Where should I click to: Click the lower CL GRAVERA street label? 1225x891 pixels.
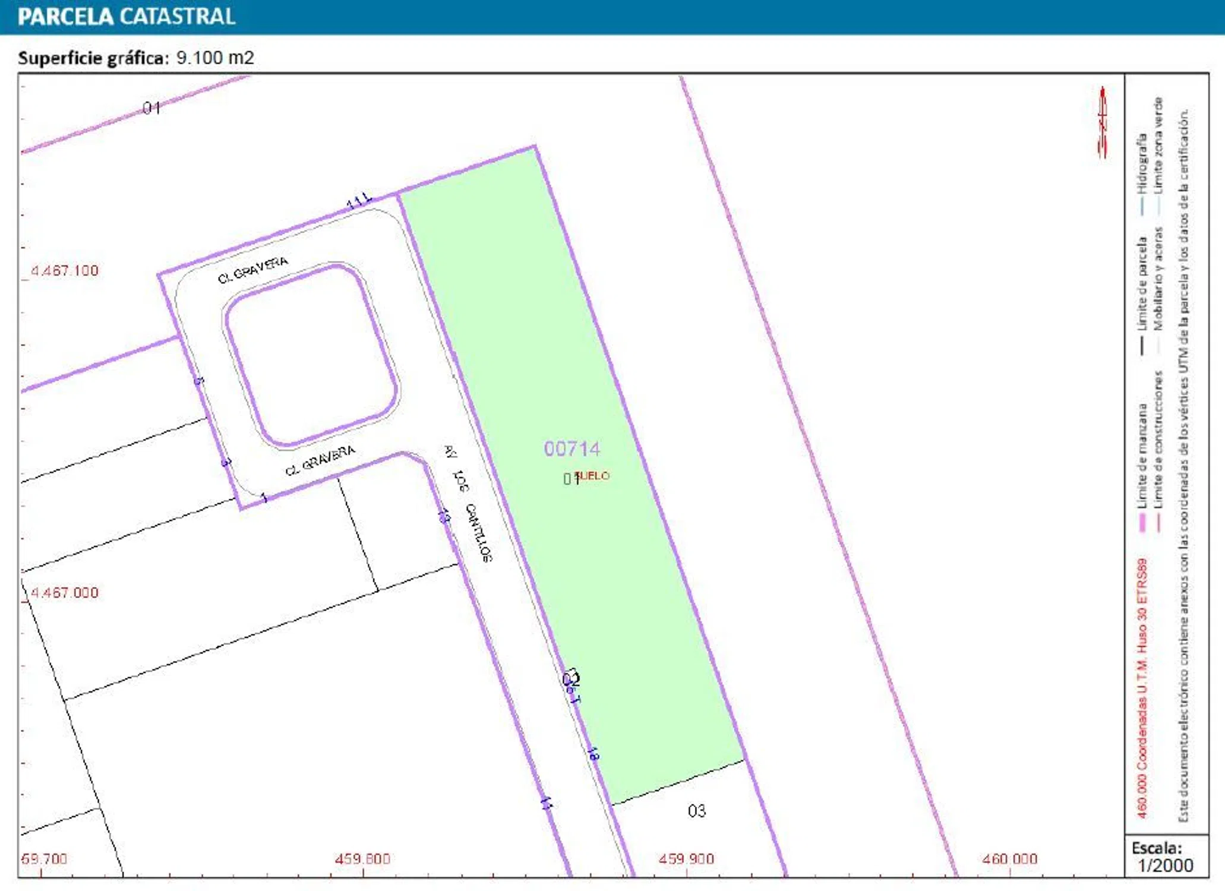tap(320, 460)
